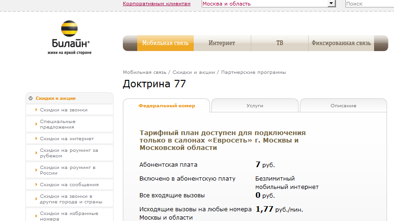
Task: Open Скидки на роуминг в России
Action: [70, 170]
